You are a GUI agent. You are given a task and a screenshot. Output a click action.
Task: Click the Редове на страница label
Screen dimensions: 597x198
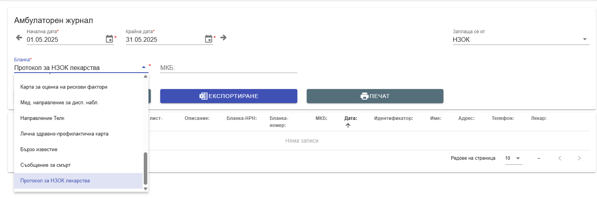tap(473, 158)
